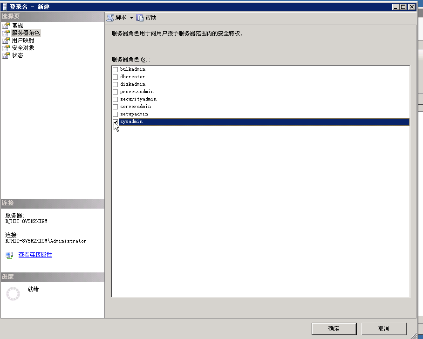The width and height of the screenshot is (423, 339).
Task: Check the dbcreator server role
Action: point(115,77)
